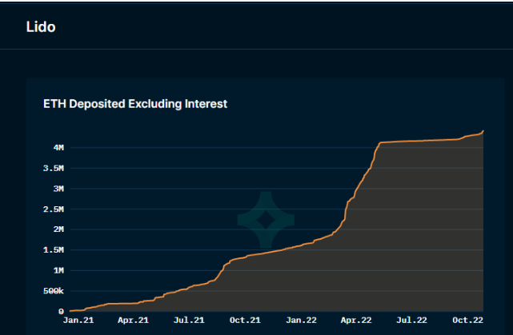Click the 1.5M y-axis label
Viewport: 513px width, 335px height.
point(53,250)
